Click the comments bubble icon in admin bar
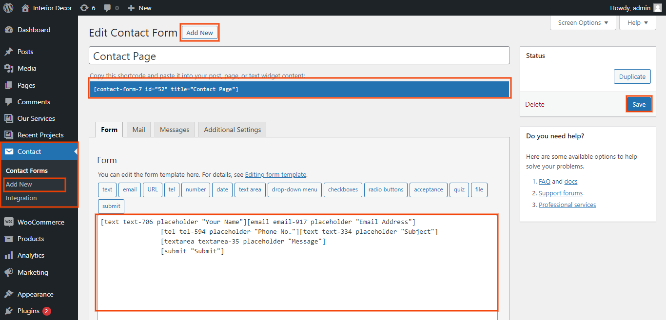The image size is (666, 320). click(108, 8)
